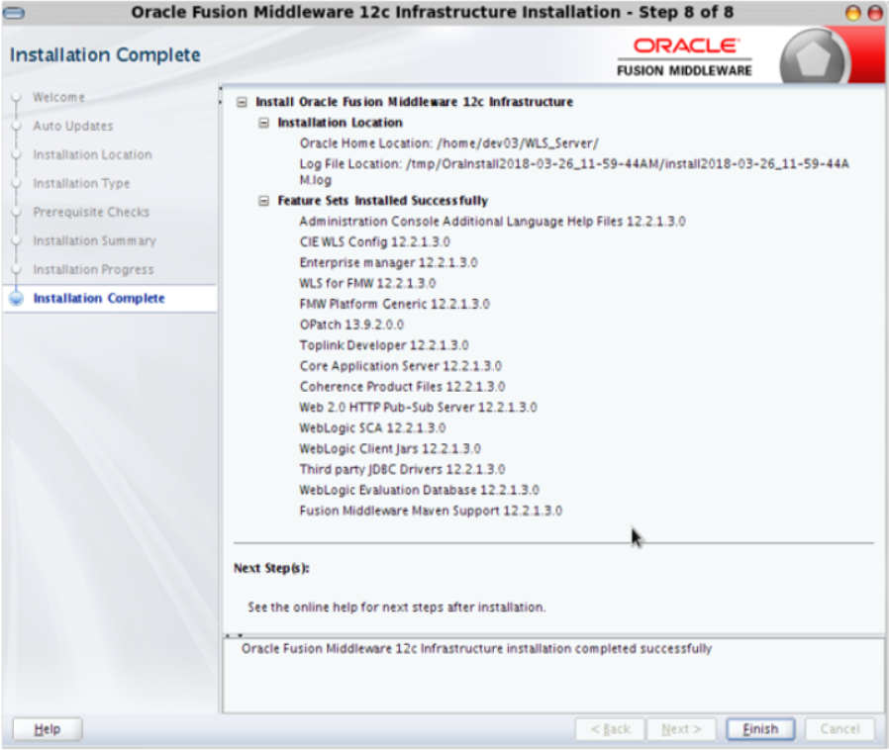Screen dimensions: 889x751
Task: Select Coherence Product Files 12.2.1.3.0
Action: click(403, 387)
